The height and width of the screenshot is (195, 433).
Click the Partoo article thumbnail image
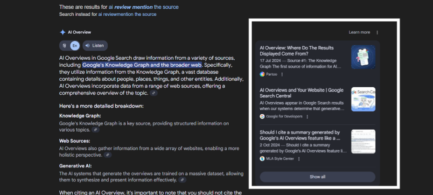[x=363, y=57]
